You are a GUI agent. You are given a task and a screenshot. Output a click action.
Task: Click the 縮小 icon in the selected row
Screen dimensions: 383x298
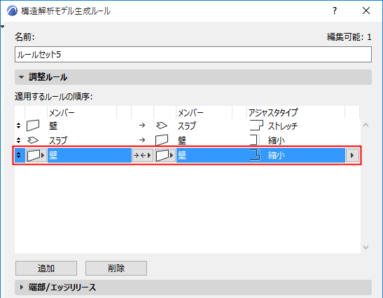point(255,155)
